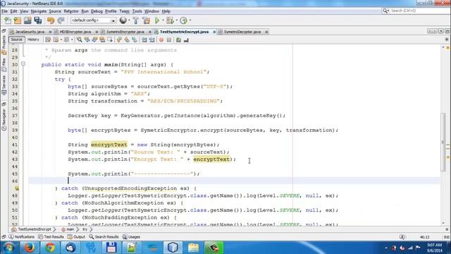
Task: Click the Start Macro Recording red icon
Action: [x=161, y=40]
